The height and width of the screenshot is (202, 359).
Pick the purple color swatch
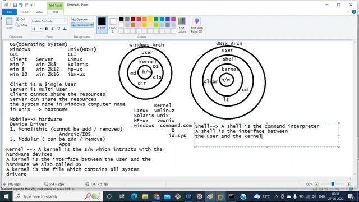[x=173, y=19]
